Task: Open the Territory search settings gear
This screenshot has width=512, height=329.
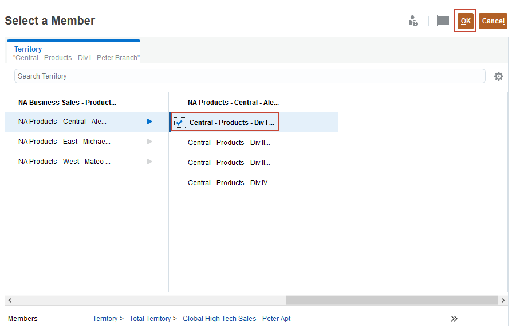Action: pos(499,76)
